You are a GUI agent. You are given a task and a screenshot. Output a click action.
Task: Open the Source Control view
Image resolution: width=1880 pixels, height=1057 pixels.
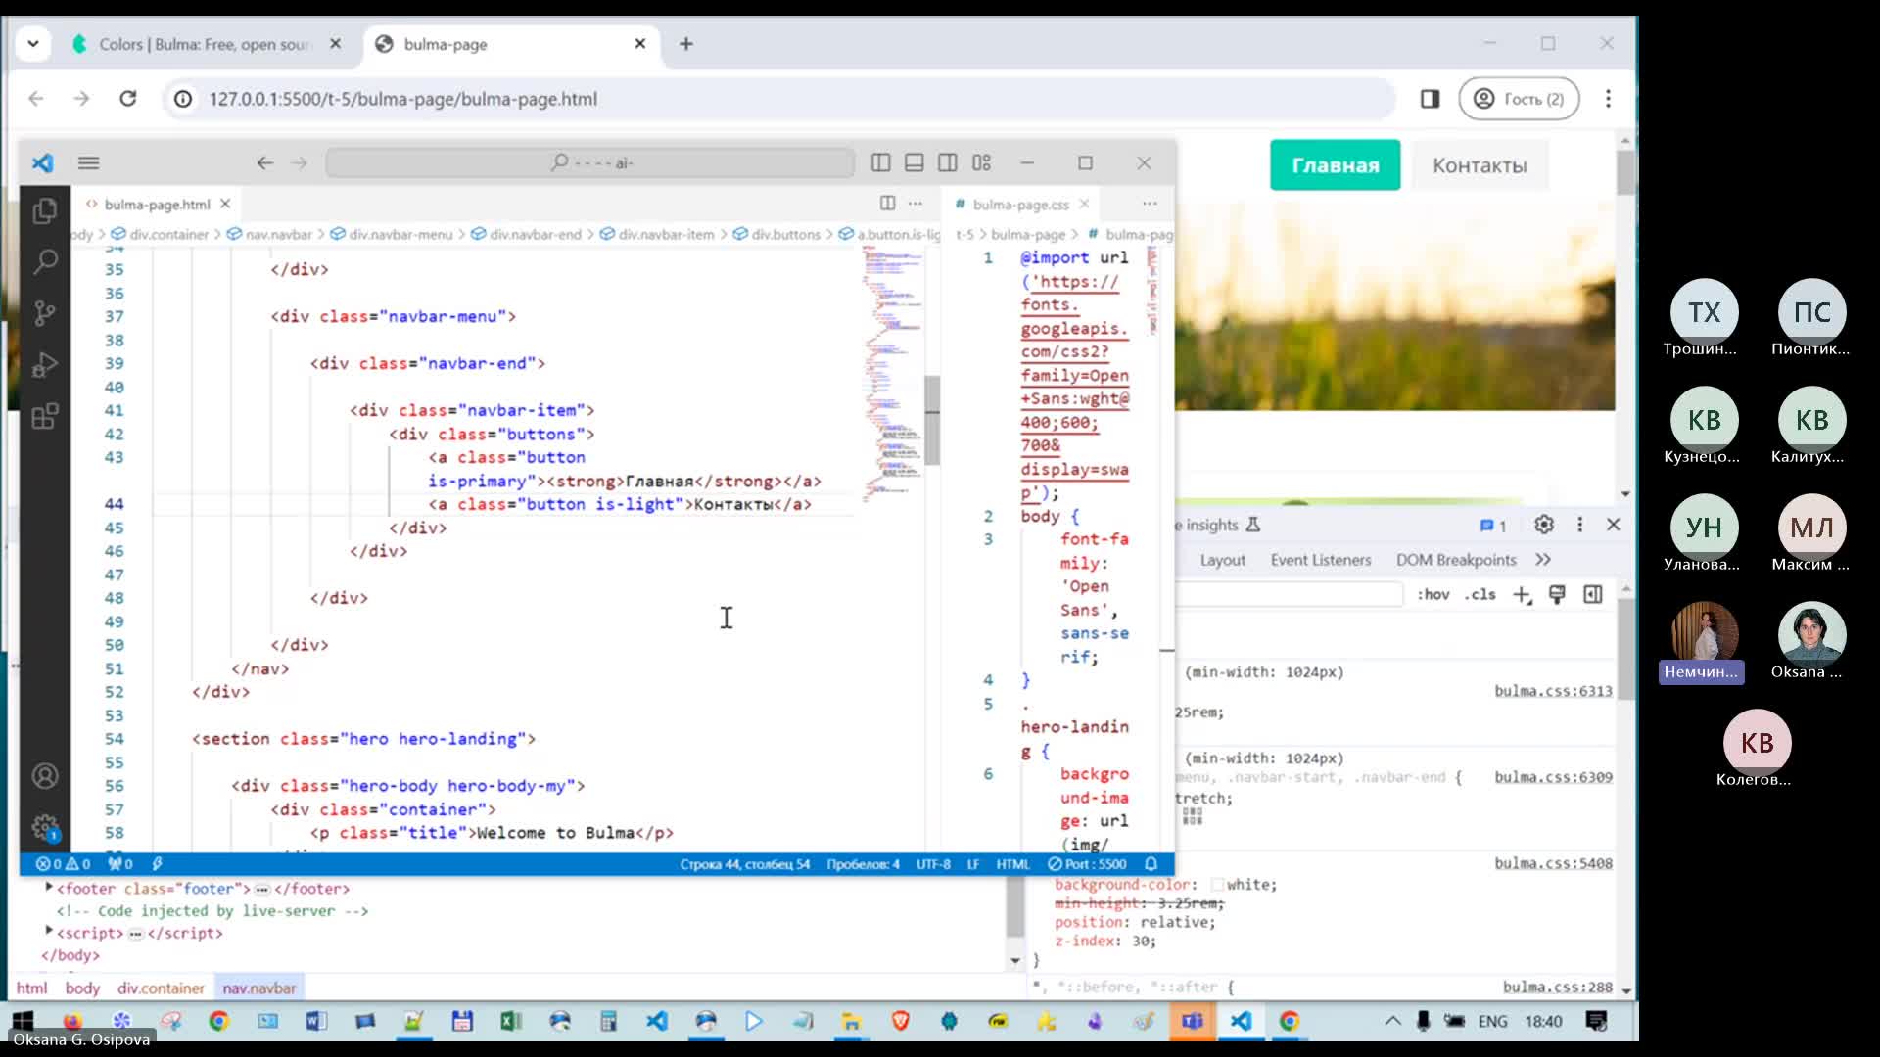[45, 313]
